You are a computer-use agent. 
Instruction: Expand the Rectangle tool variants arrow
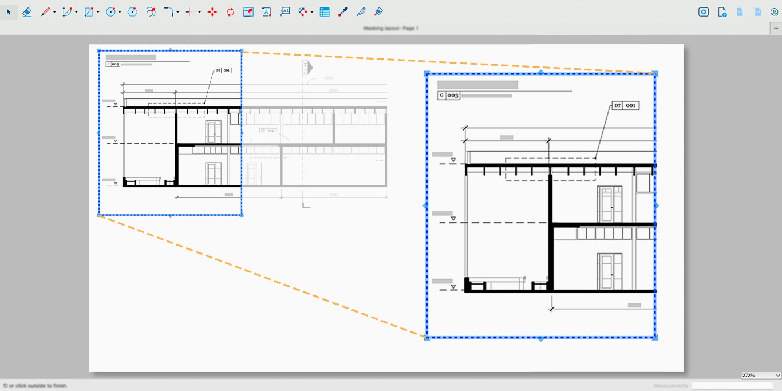pyautogui.click(x=98, y=12)
